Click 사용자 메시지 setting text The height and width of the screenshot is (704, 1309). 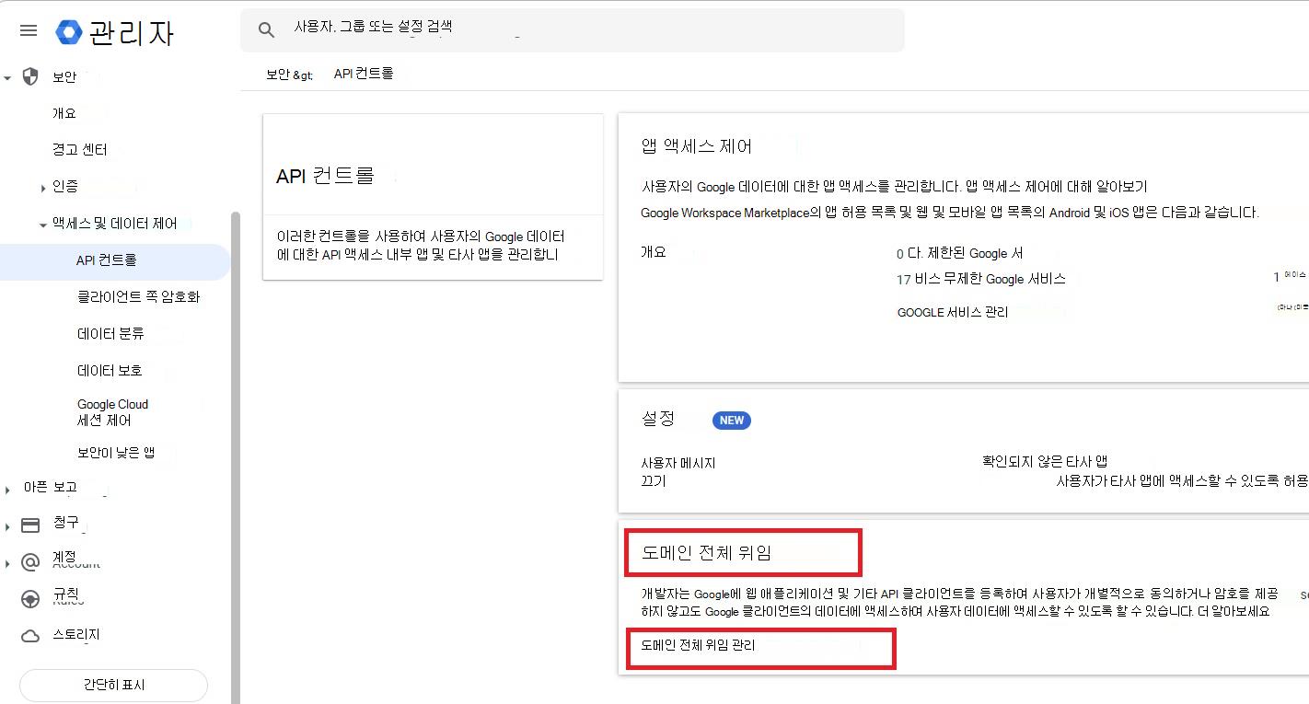tap(678, 463)
